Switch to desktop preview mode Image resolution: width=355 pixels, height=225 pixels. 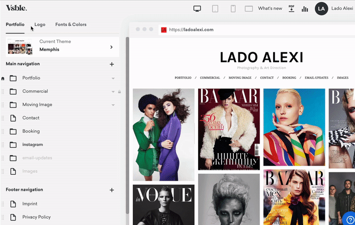tap(197, 9)
